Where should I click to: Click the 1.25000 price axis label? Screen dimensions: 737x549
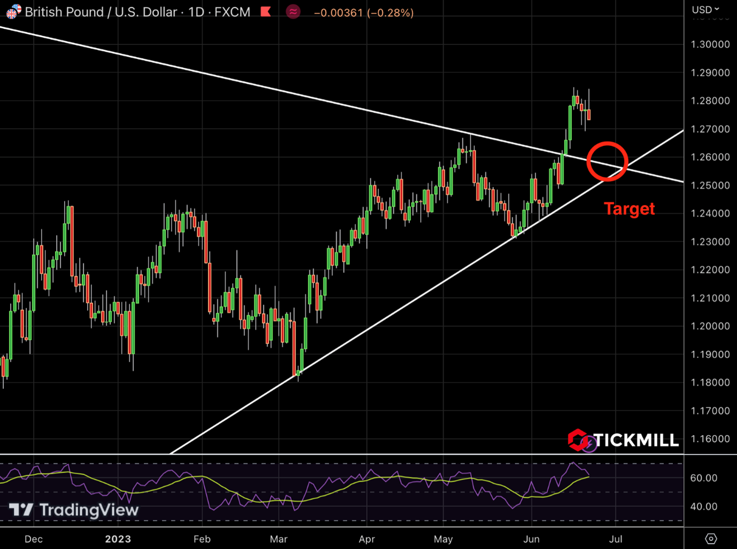point(710,185)
